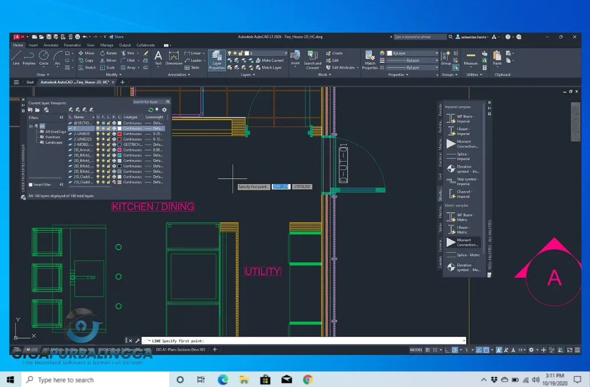Expand the Modify panel dropdown

pyautogui.click(x=114, y=75)
